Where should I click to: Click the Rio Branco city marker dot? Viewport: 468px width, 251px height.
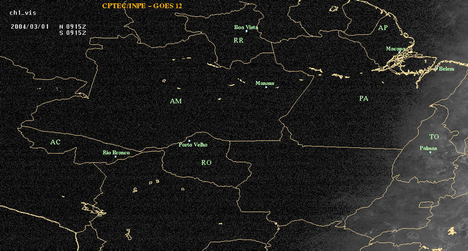pyautogui.click(x=115, y=157)
